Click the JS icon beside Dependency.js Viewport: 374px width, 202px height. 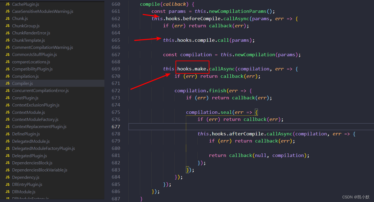(x=7, y=177)
